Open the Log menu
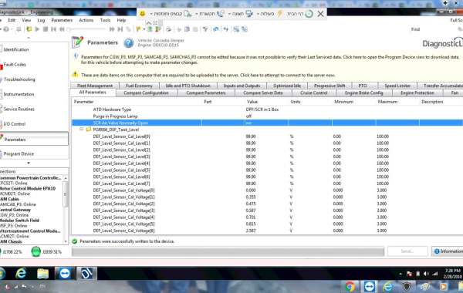 pyautogui.click(x=41, y=20)
